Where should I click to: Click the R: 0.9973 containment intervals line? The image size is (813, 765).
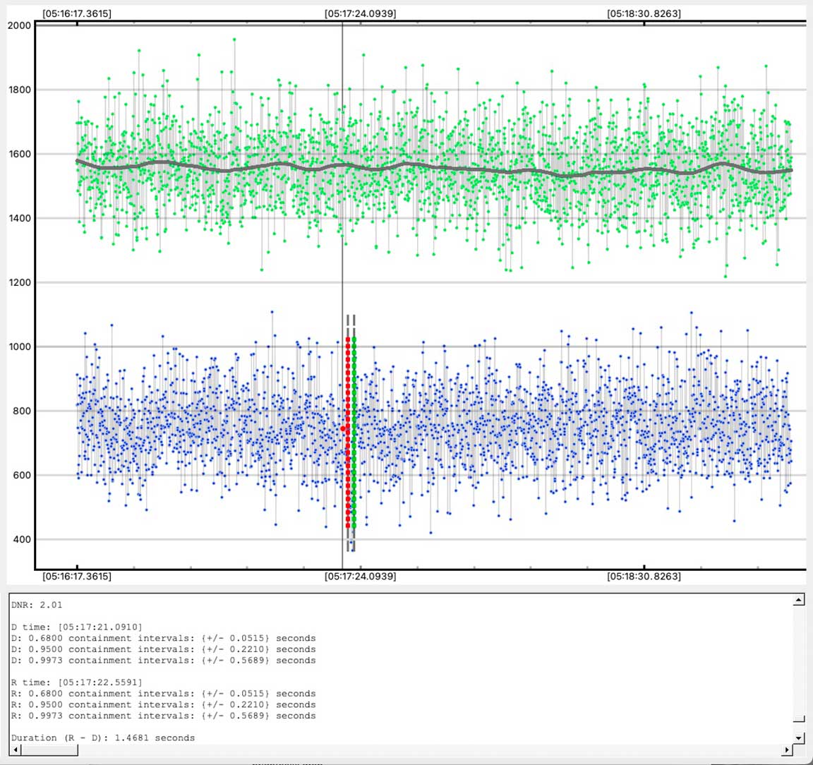pyautogui.click(x=163, y=716)
